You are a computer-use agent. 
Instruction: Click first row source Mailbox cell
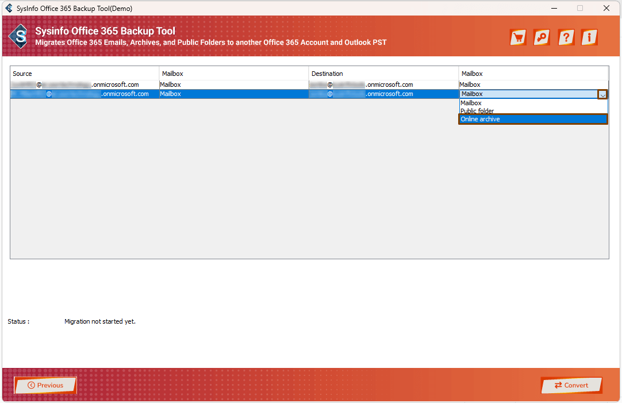(x=234, y=85)
